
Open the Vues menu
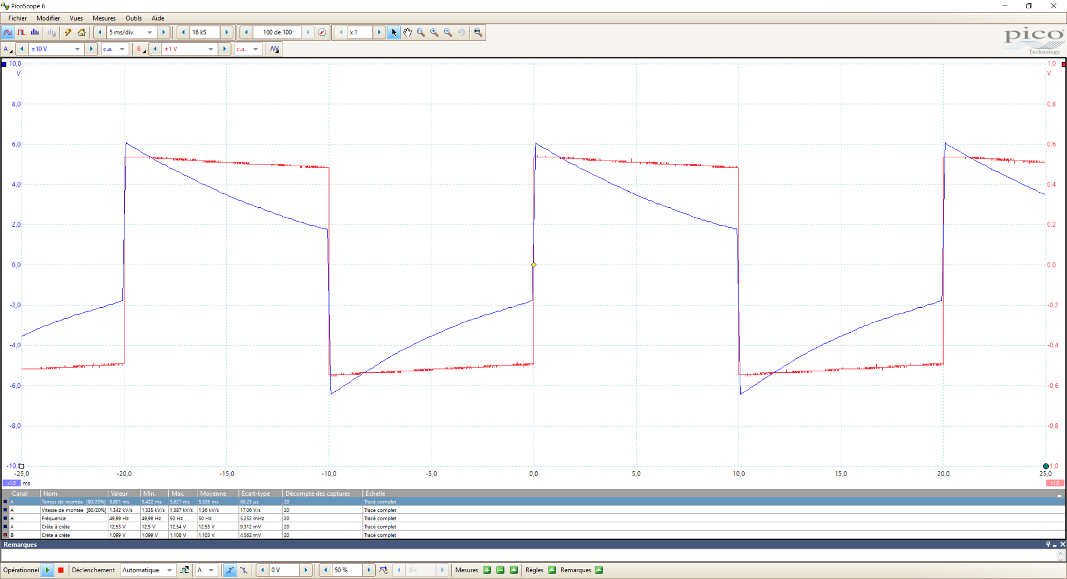pos(76,18)
